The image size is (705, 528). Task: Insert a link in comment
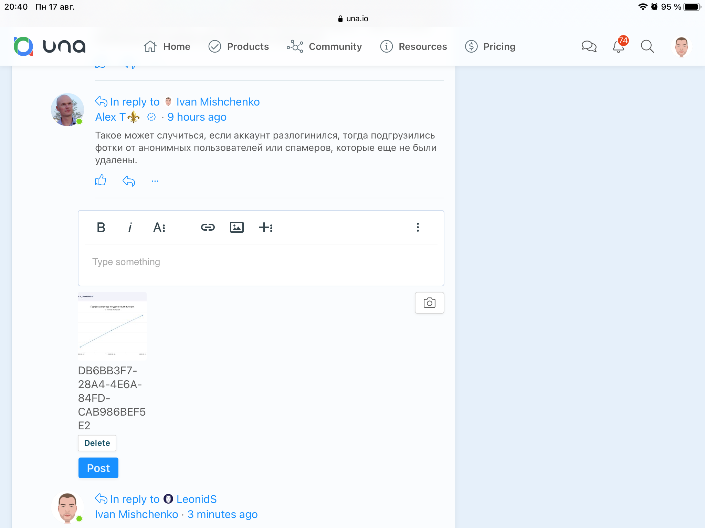[208, 227]
